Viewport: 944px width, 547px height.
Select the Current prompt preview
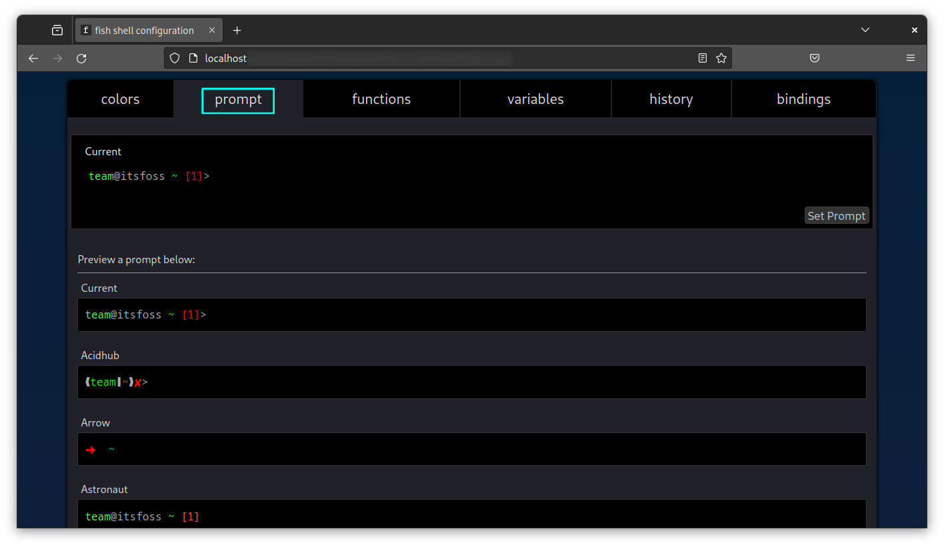pos(472,314)
